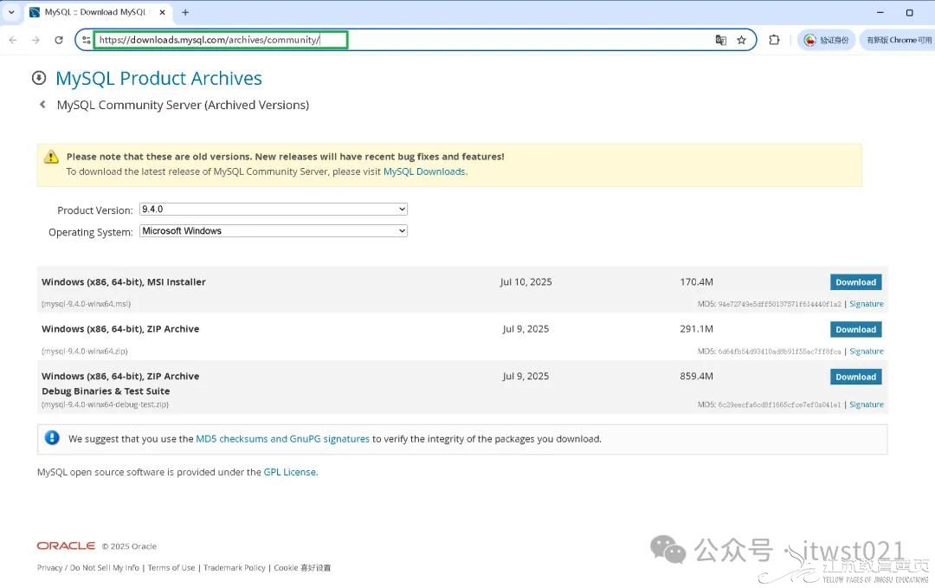Click the back chevron beside MySQL Community Server

click(42, 105)
